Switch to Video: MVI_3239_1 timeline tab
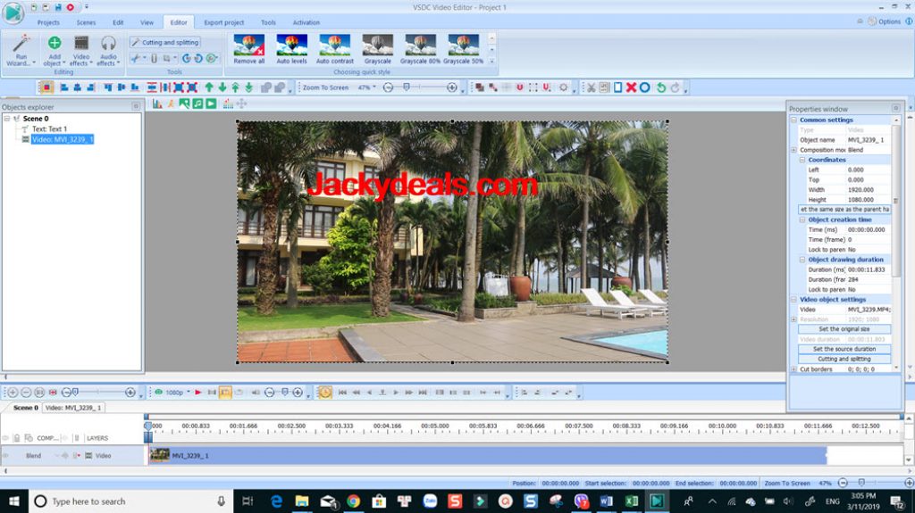 pyautogui.click(x=73, y=408)
